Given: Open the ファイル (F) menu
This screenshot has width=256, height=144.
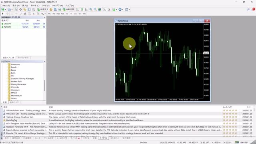Looking at the screenshot, I should 5,6.
